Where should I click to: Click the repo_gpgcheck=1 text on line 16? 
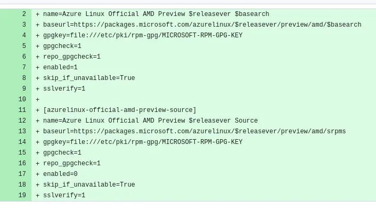72,163
